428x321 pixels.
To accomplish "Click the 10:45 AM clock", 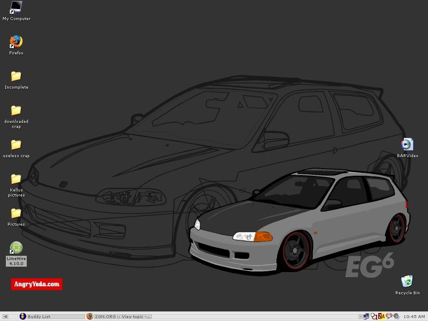I will click(x=414, y=317).
